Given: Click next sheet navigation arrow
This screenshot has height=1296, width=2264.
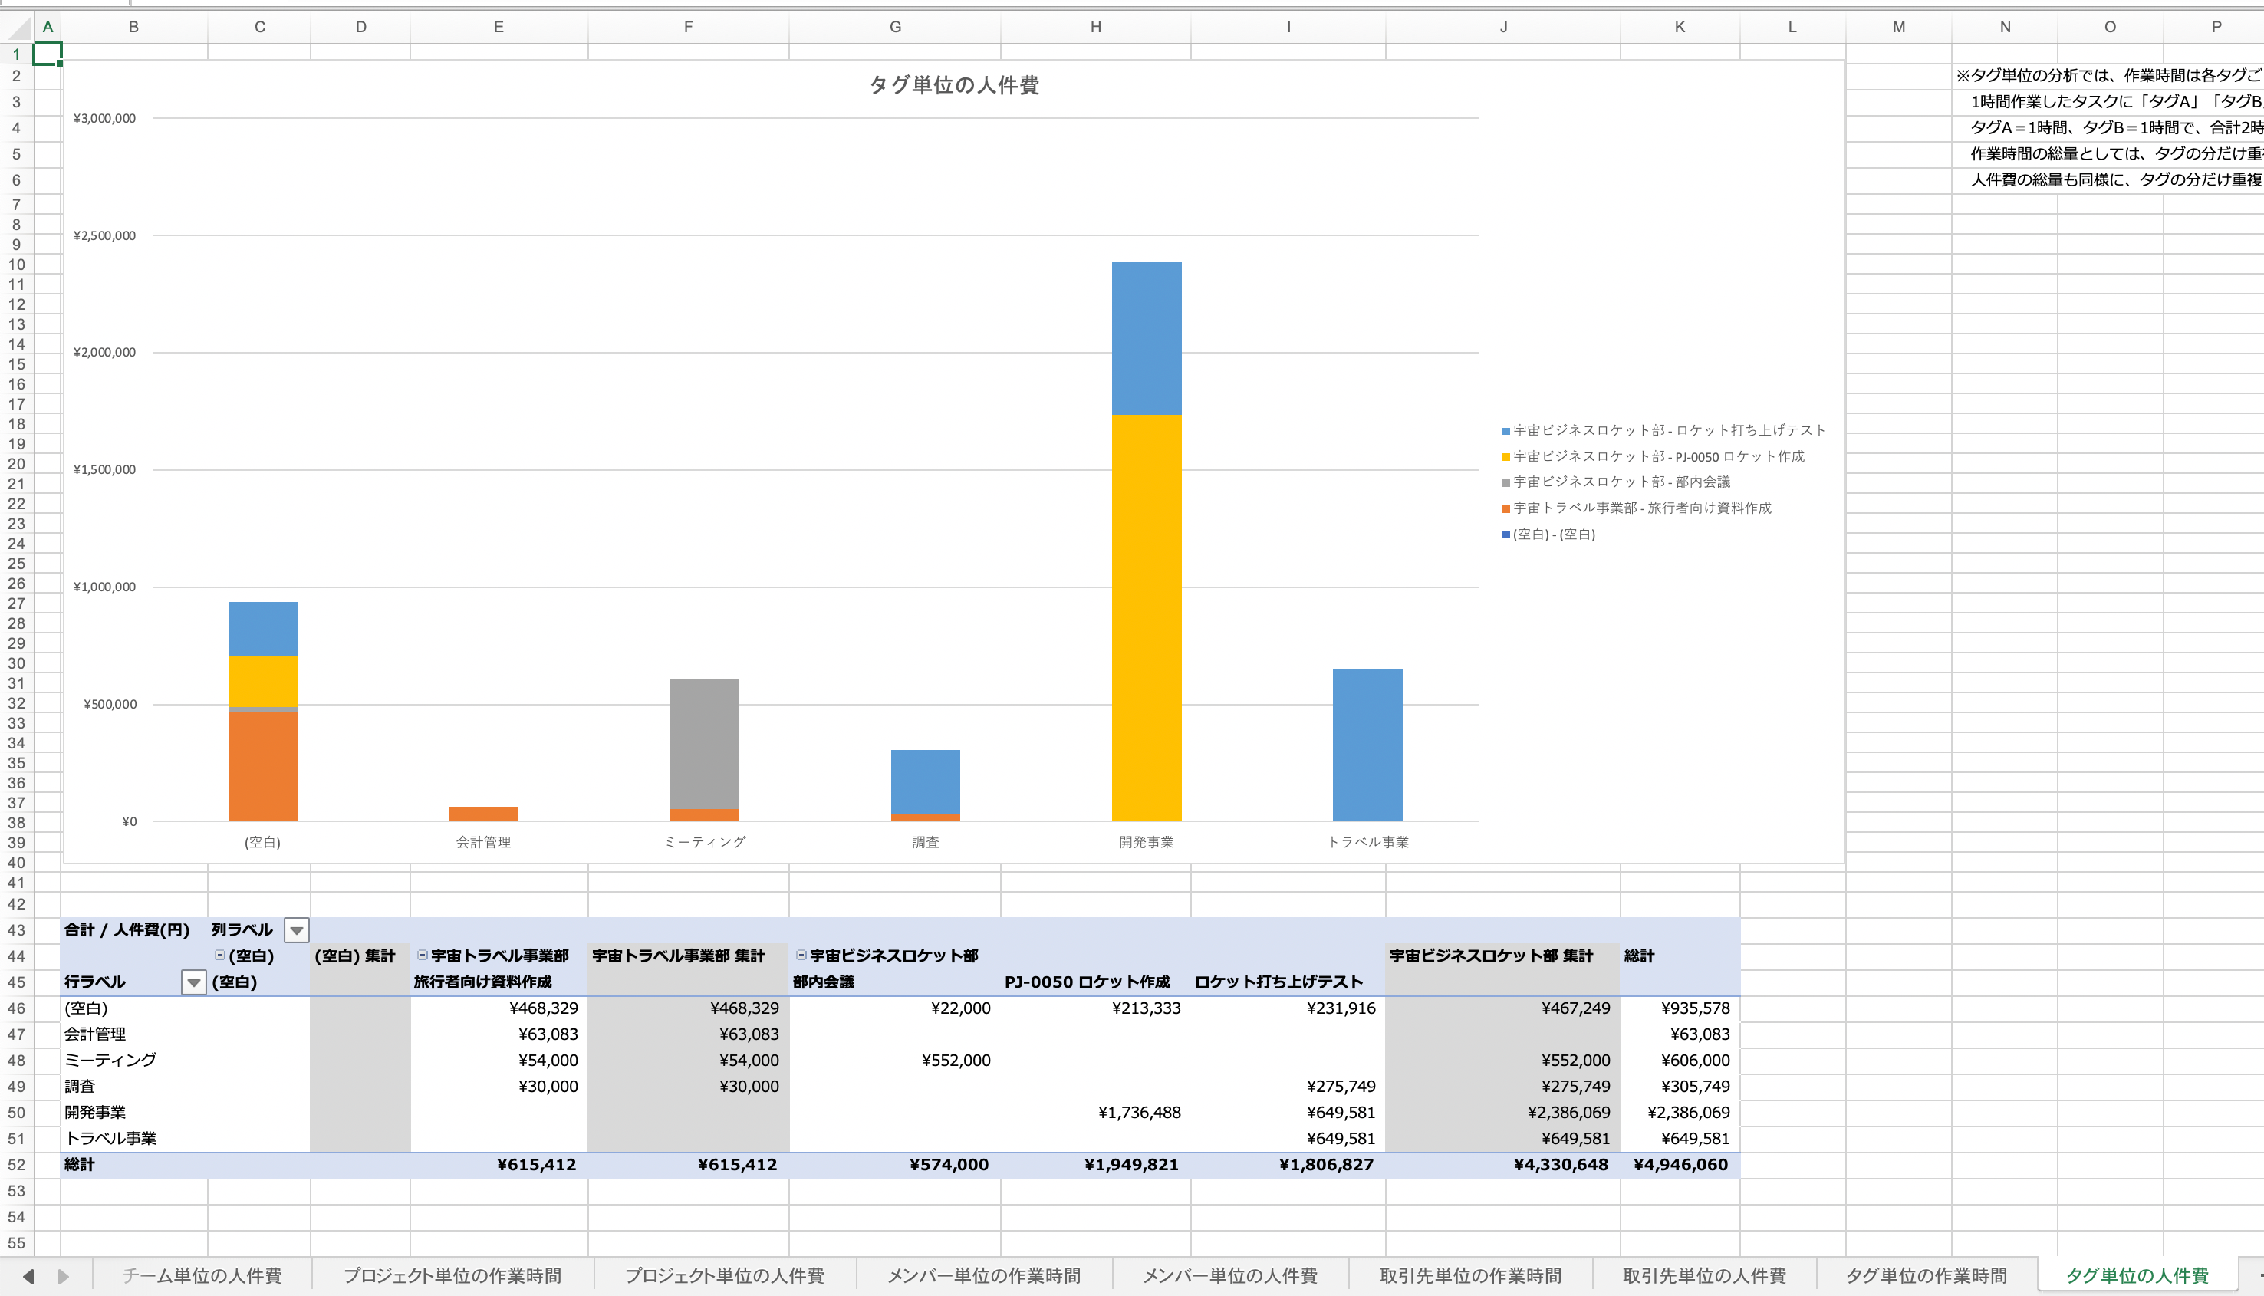Looking at the screenshot, I should [63, 1276].
